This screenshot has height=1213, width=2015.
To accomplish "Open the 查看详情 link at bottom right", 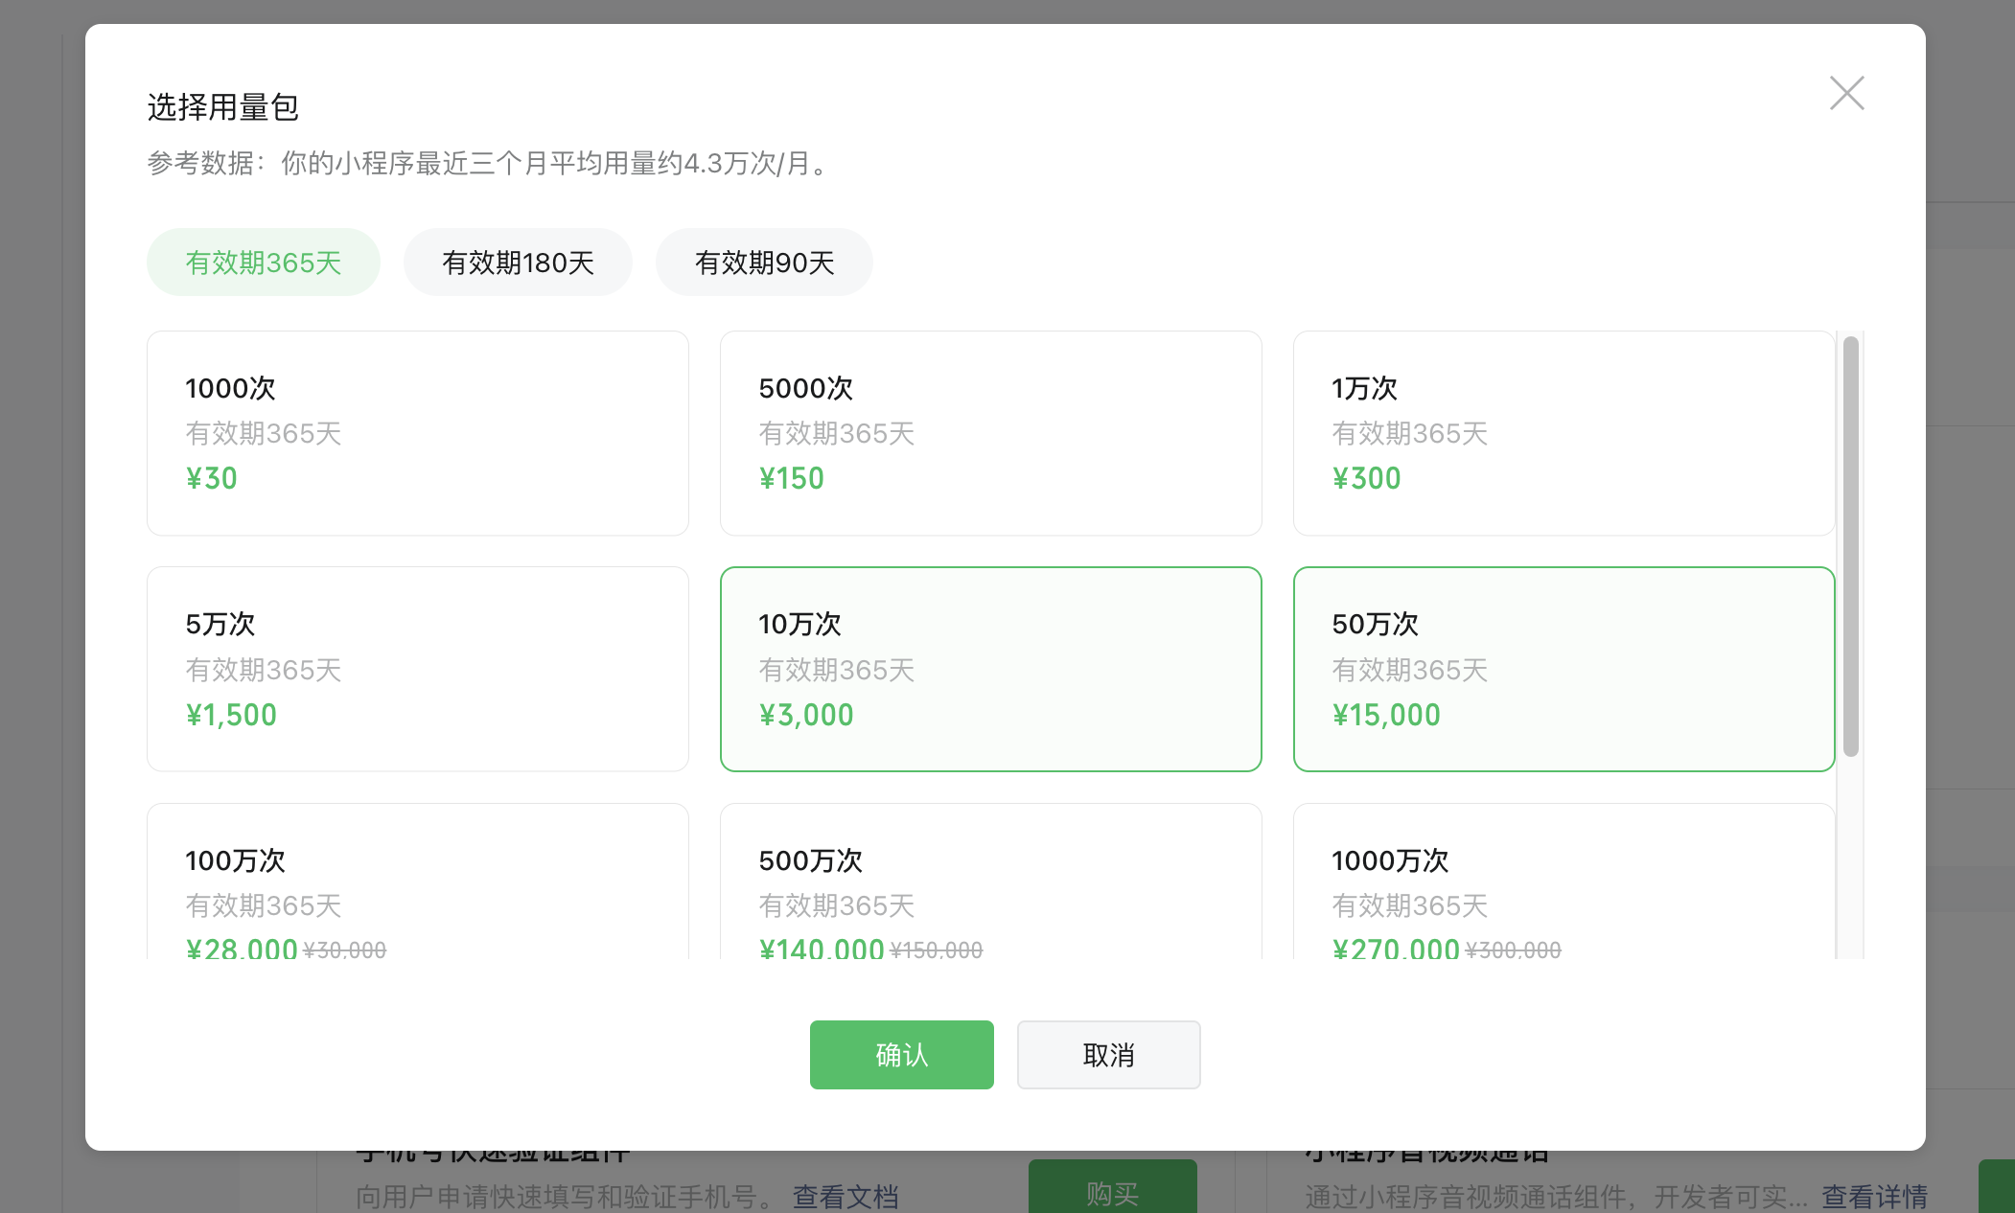I will [1874, 1196].
